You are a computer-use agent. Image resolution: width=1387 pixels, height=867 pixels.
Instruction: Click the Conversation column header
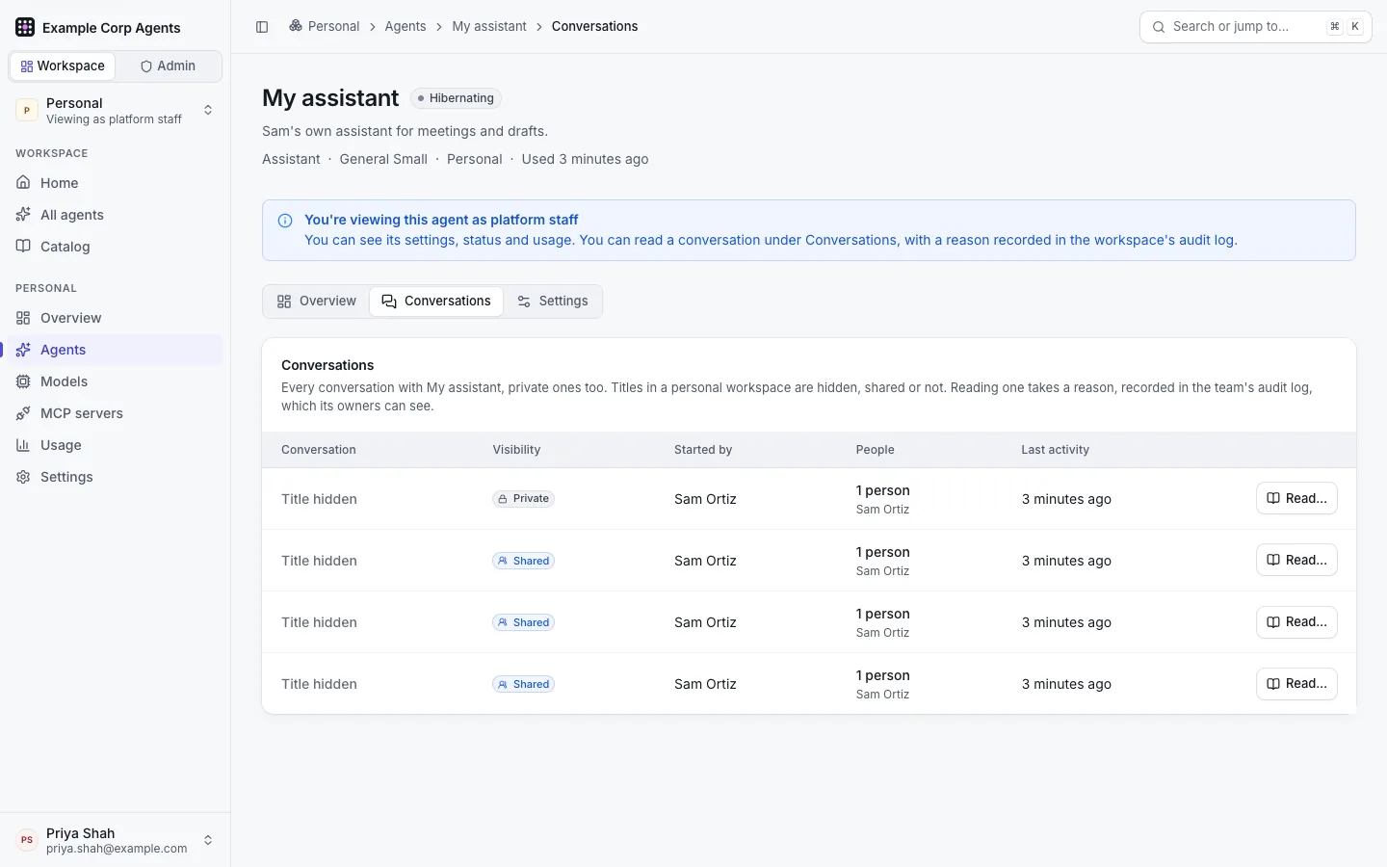[x=319, y=450]
